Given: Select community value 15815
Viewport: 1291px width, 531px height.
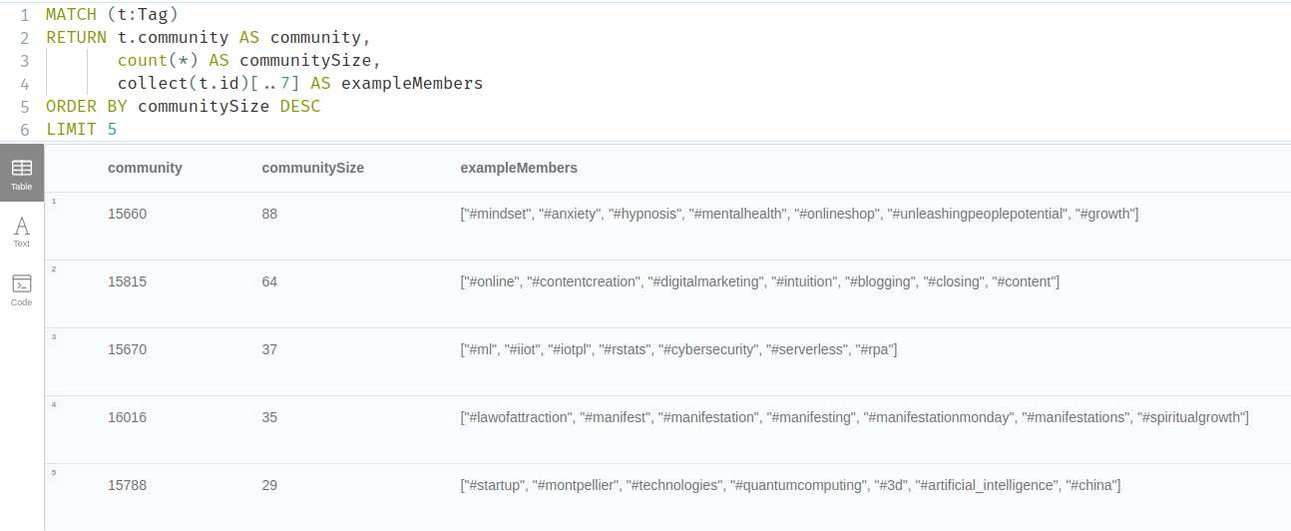Looking at the screenshot, I should click(127, 281).
